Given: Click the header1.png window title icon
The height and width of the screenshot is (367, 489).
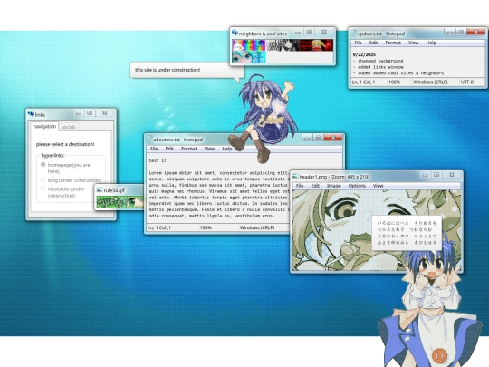Looking at the screenshot, I should point(295,177).
